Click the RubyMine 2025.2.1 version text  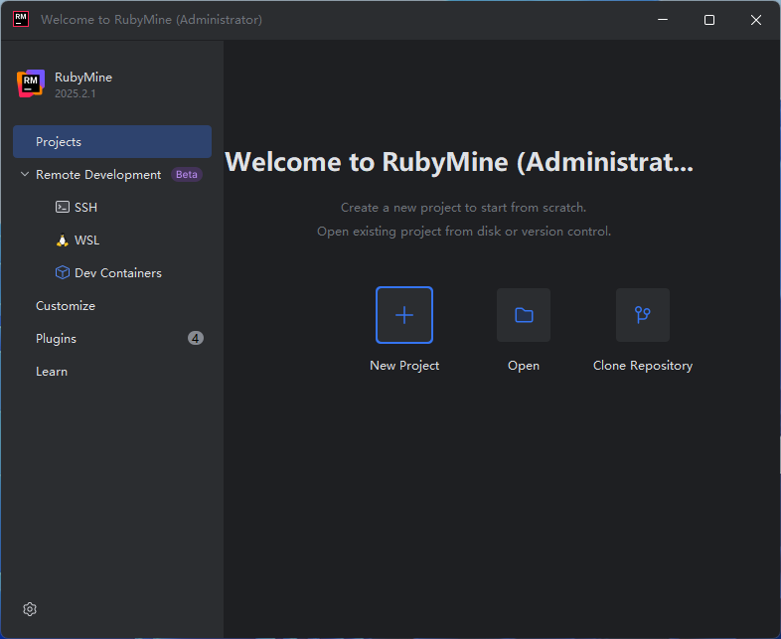[76, 93]
